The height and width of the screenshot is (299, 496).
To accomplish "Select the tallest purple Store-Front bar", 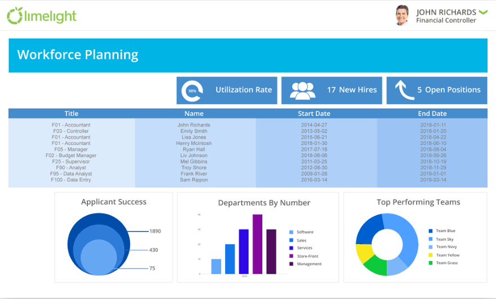I will tap(257, 244).
